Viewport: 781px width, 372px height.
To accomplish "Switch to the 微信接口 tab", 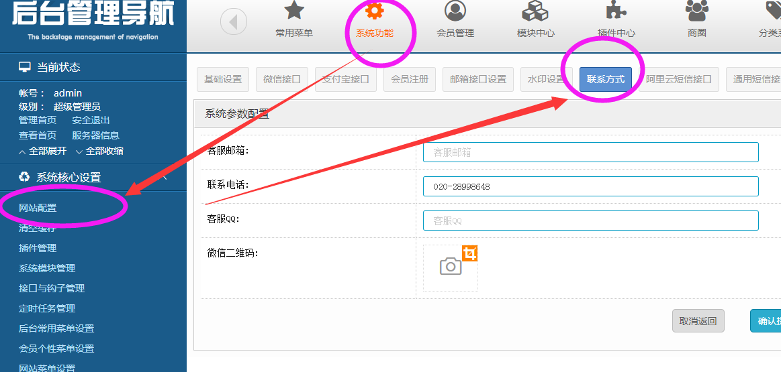I will (282, 80).
